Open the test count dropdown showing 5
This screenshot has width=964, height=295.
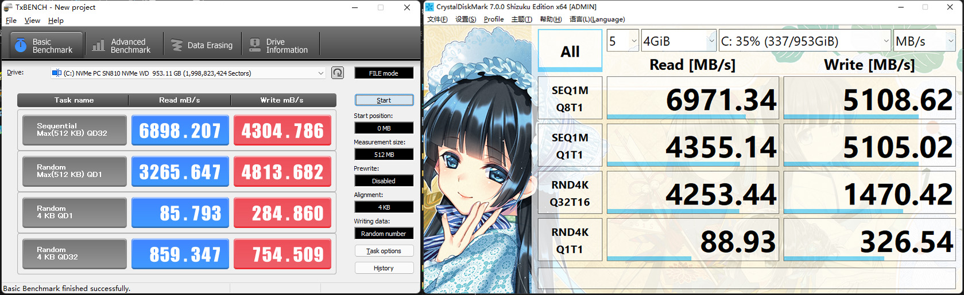pos(623,41)
